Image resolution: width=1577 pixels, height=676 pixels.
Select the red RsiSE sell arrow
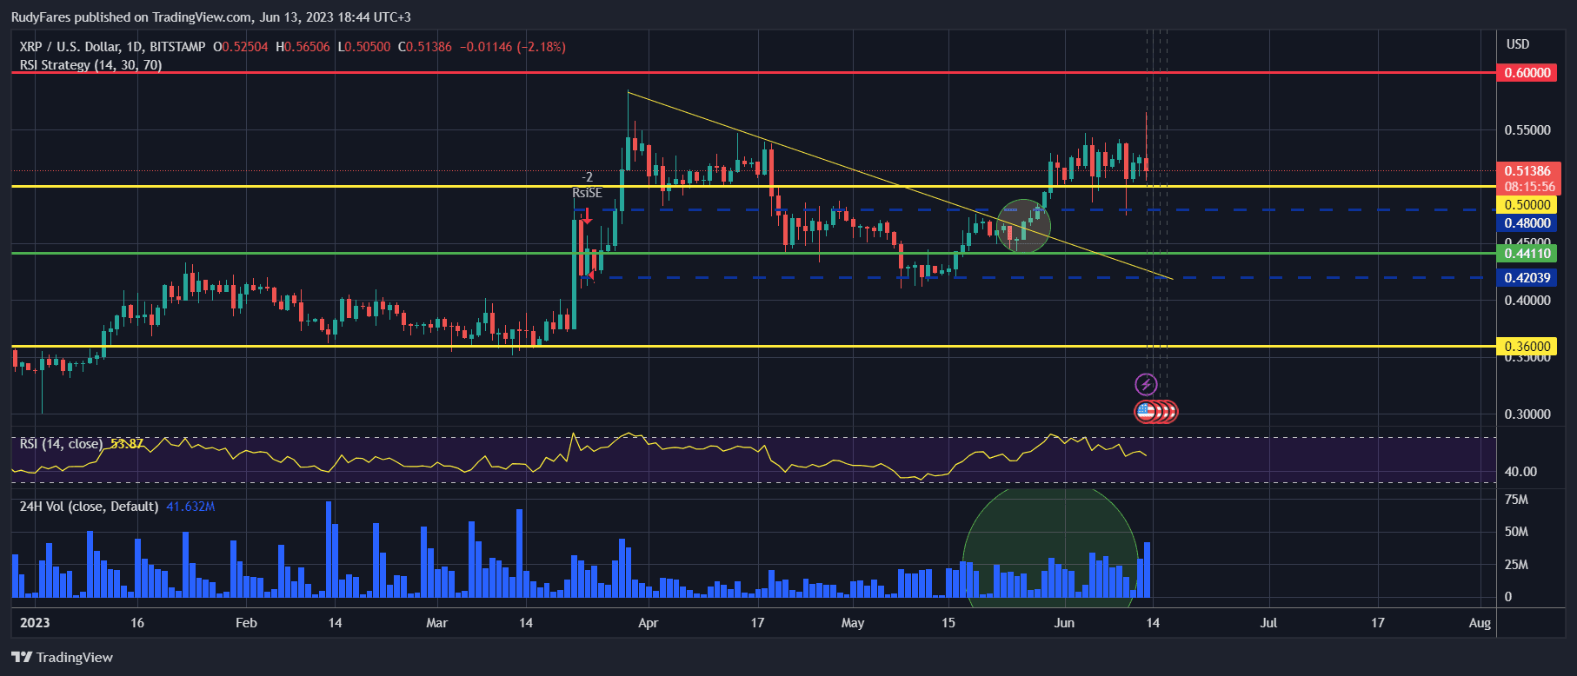(588, 217)
